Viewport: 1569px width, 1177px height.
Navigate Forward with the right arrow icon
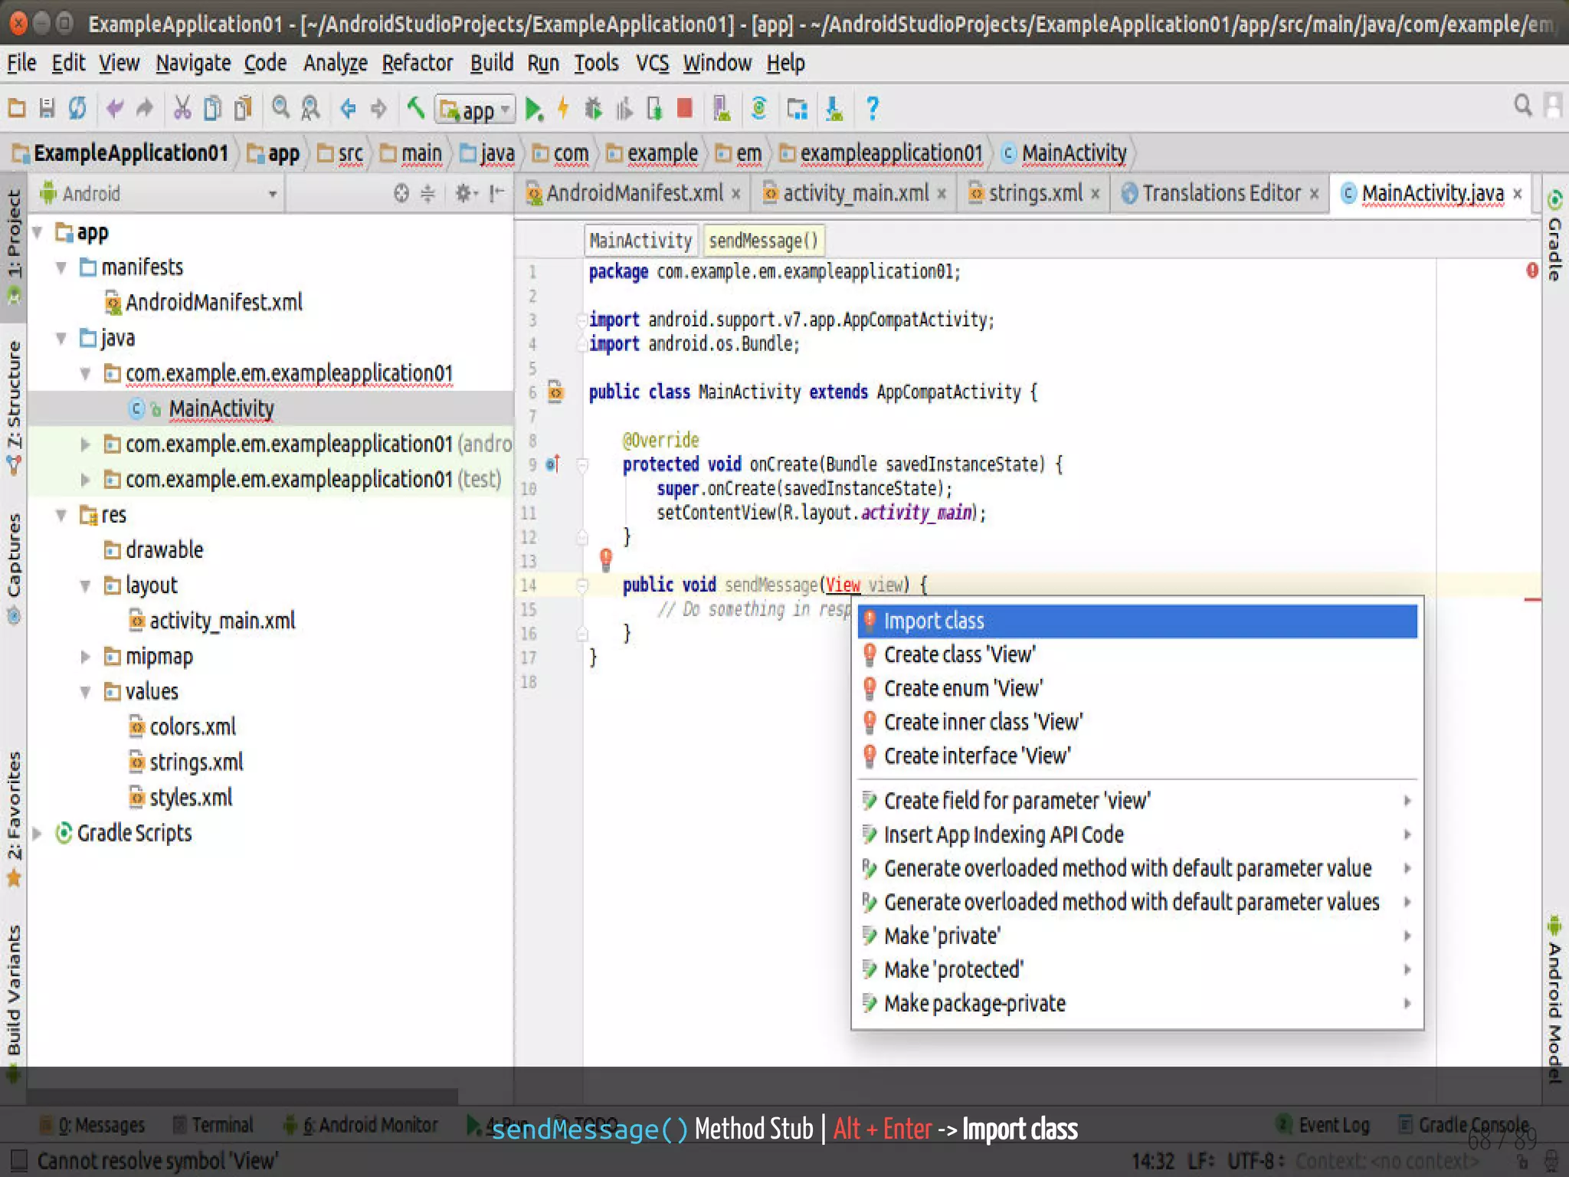[x=378, y=109]
